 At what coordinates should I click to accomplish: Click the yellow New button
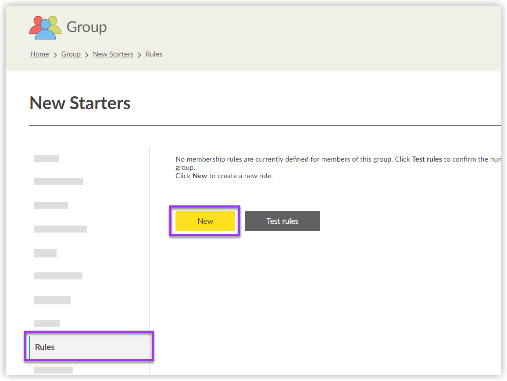pyautogui.click(x=205, y=221)
